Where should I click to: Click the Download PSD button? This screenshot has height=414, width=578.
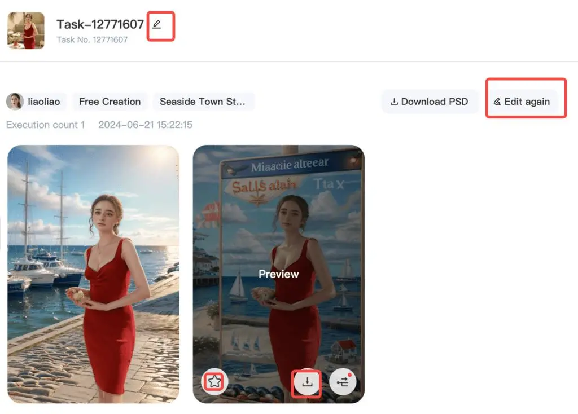point(430,102)
